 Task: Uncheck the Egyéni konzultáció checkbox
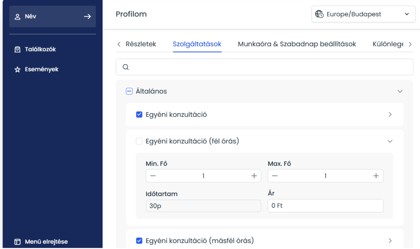point(139,115)
